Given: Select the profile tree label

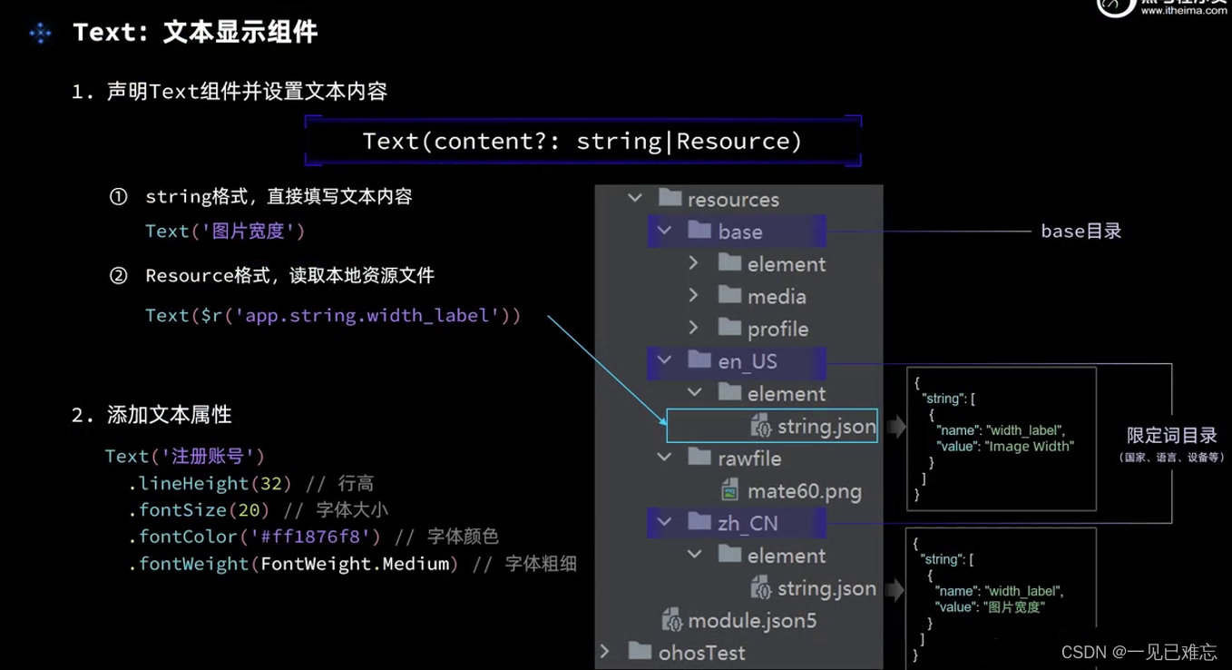Looking at the screenshot, I should [777, 330].
